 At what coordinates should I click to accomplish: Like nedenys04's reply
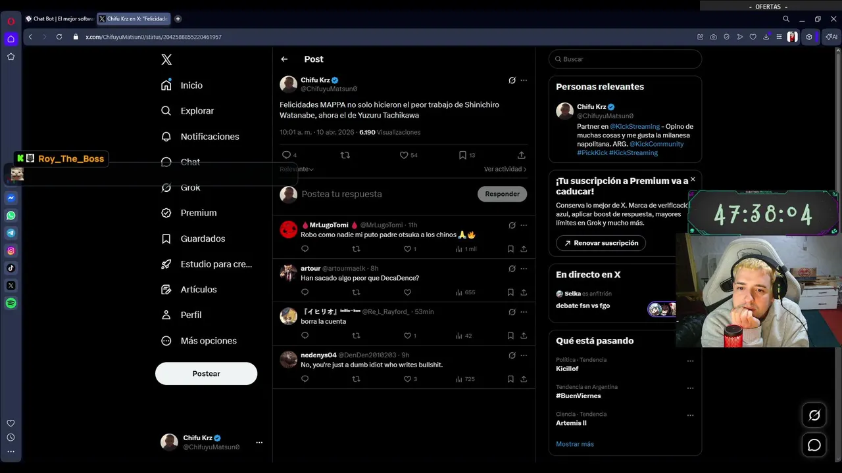[410, 379]
